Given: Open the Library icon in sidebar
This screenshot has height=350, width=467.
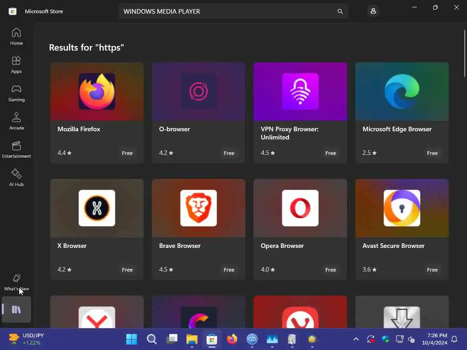Looking at the screenshot, I should [16, 309].
